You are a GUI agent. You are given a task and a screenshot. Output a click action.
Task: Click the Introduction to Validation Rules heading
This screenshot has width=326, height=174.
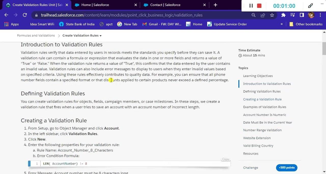coord(62,44)
